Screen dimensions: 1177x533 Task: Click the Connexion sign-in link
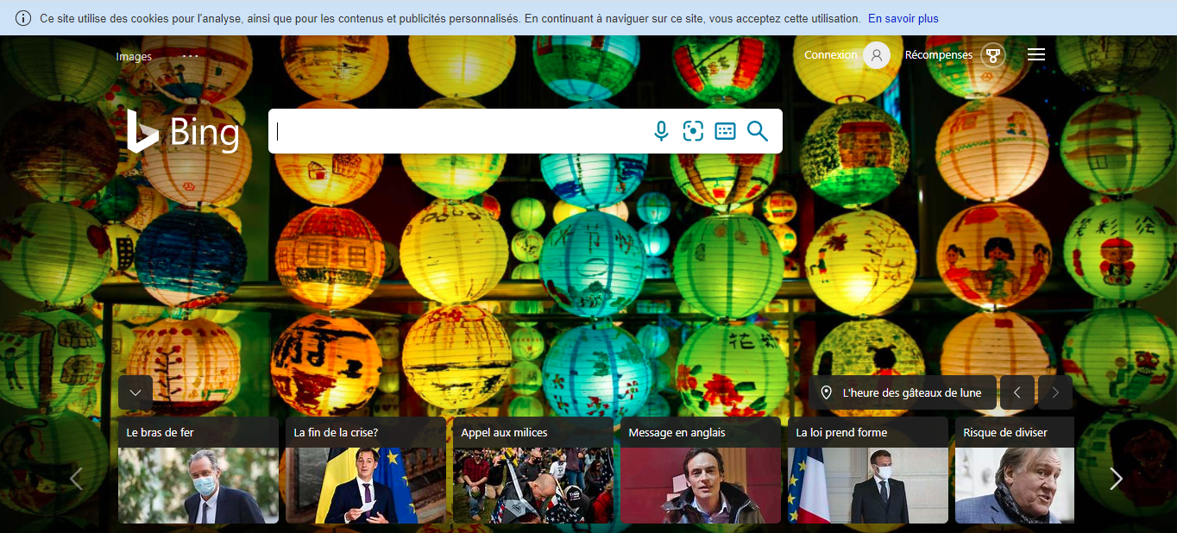pyautogui.click(x=830, y=55)
